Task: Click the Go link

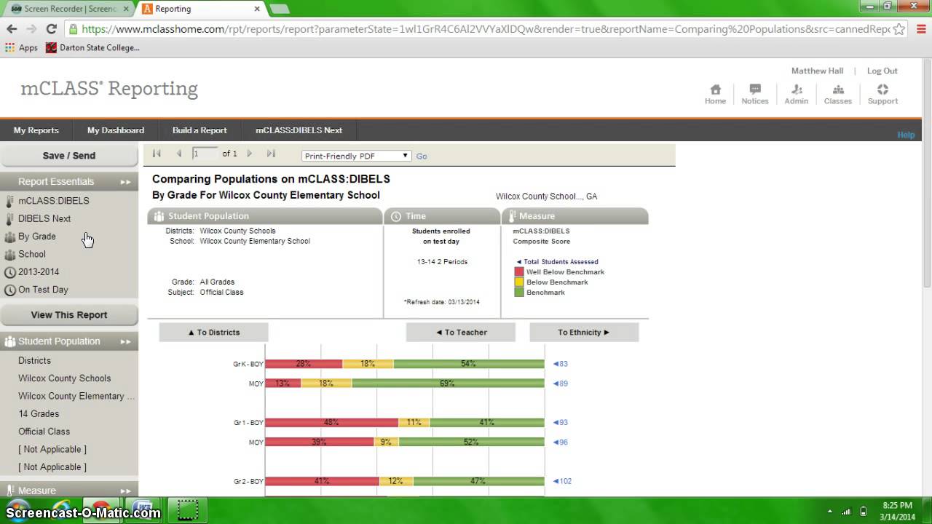Action: [422, 156]
